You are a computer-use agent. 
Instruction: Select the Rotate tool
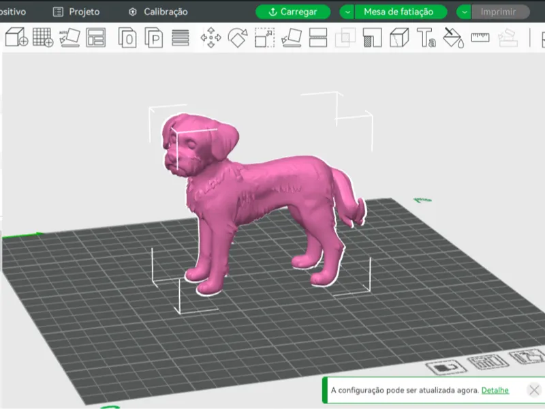click(x=238, y=37)
